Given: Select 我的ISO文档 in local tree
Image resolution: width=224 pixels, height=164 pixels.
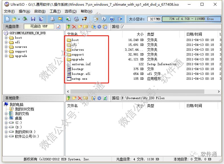Looking at the screenshot, I should pyautogui.click(x=22, y=109).
